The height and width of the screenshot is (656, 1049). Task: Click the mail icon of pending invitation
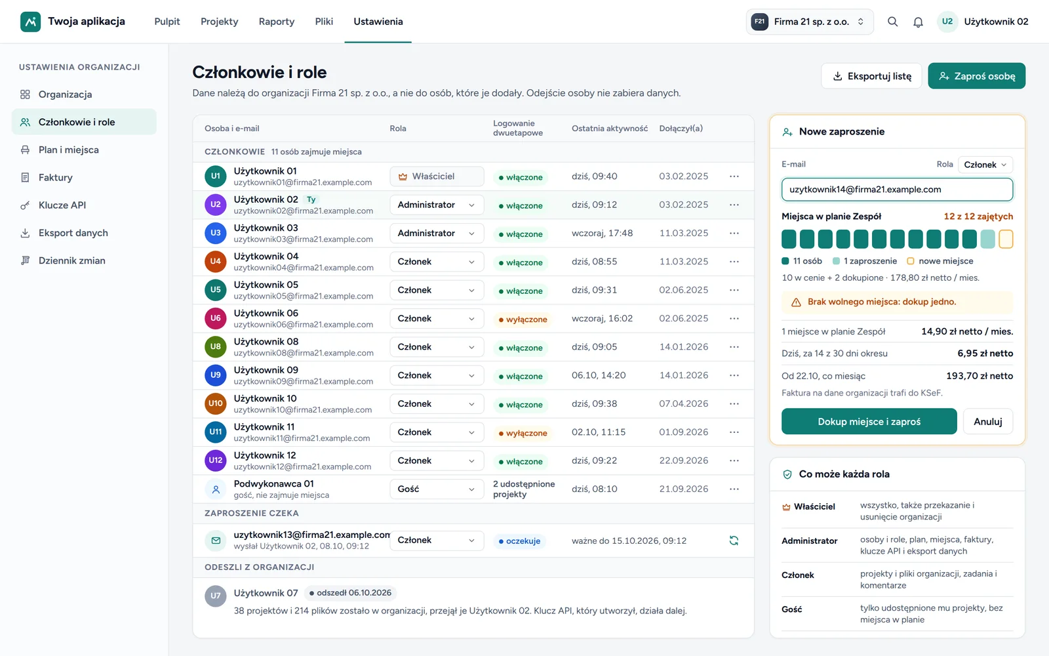click(216, 541)
